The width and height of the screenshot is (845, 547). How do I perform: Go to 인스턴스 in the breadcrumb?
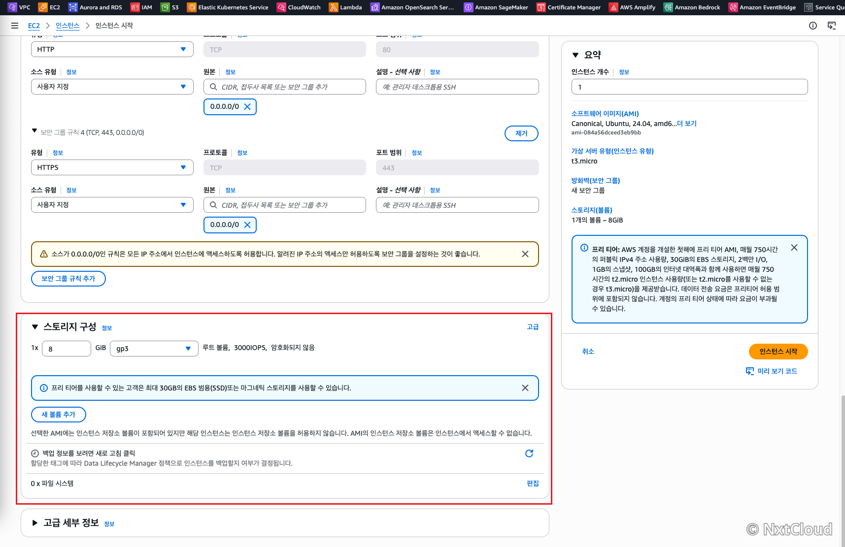68,26
